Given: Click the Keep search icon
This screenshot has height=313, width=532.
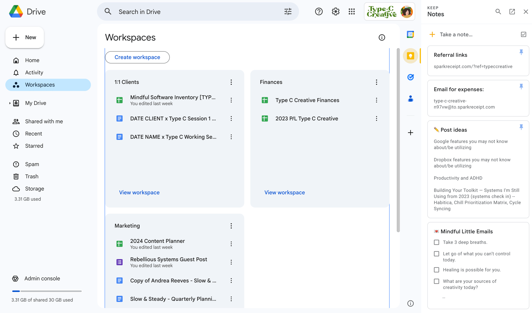Looking at the screenshot, I should [x=498, y=11].
